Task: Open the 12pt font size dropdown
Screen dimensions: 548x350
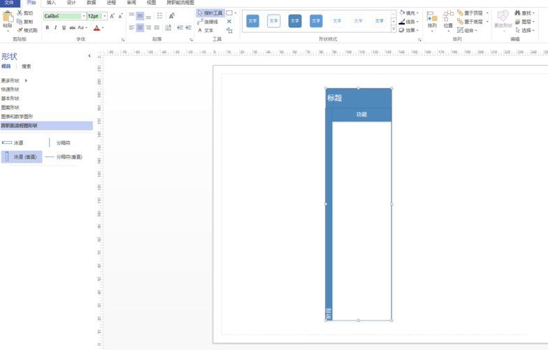Action: (x=103, y=16)
